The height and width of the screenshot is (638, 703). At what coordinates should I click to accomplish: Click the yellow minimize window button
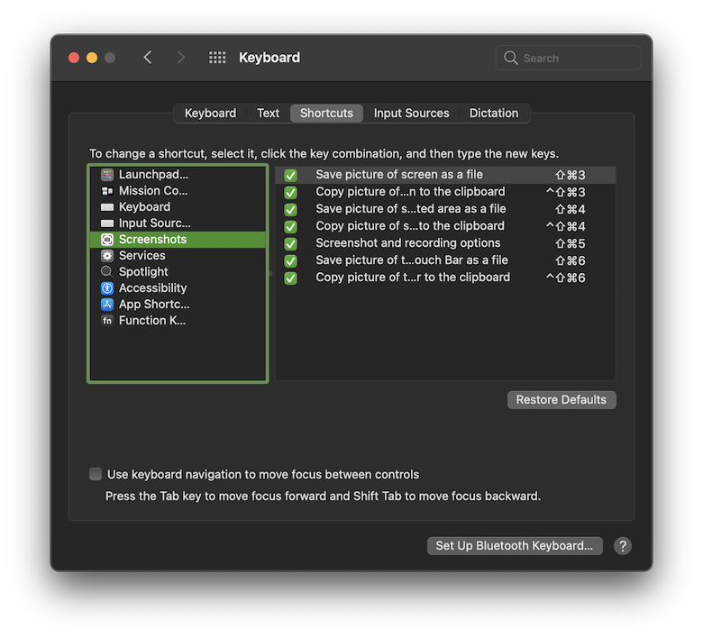pyautogui.click(x=92, y=58)
